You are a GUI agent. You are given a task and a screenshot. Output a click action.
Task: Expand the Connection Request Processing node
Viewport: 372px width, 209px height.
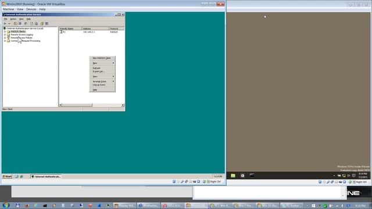[x=5, y=41]
